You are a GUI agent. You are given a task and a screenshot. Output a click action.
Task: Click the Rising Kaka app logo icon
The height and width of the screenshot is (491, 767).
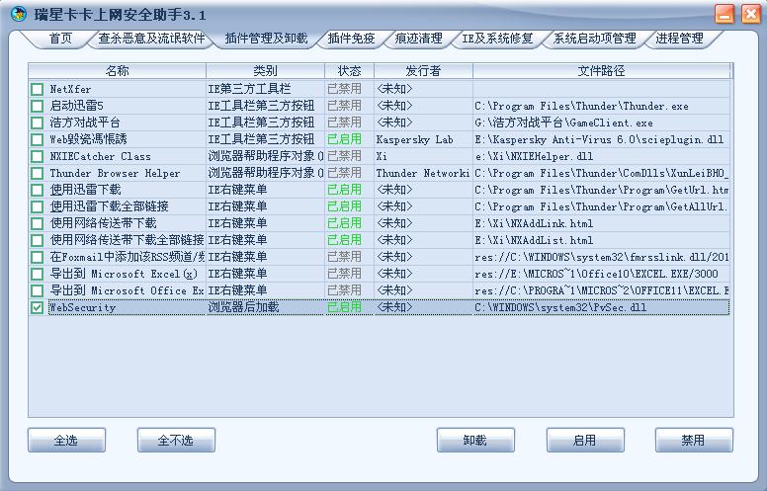coord(19,14)
